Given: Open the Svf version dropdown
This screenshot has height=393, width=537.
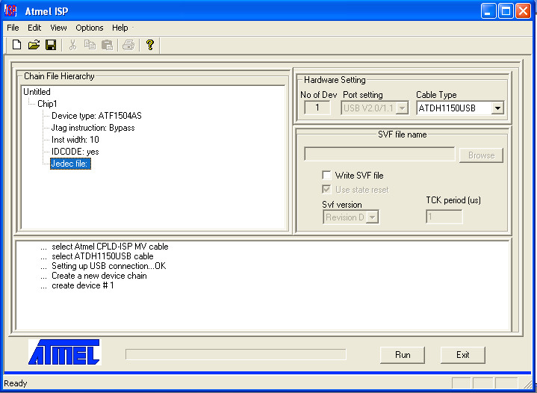Looking at the screenshot, I should click(x=372, y=217).
